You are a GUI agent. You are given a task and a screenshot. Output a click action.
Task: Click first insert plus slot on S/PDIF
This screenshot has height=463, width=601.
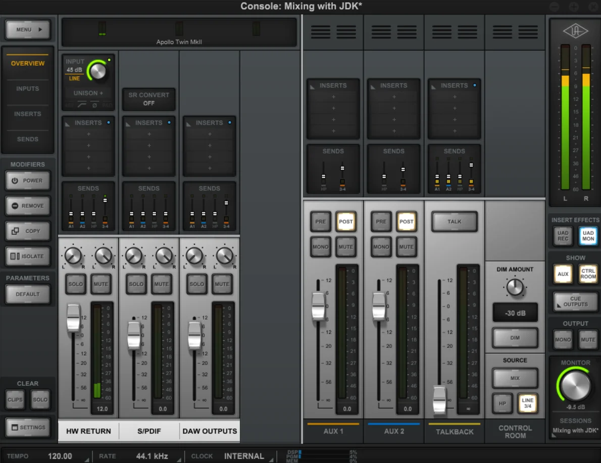148,134
